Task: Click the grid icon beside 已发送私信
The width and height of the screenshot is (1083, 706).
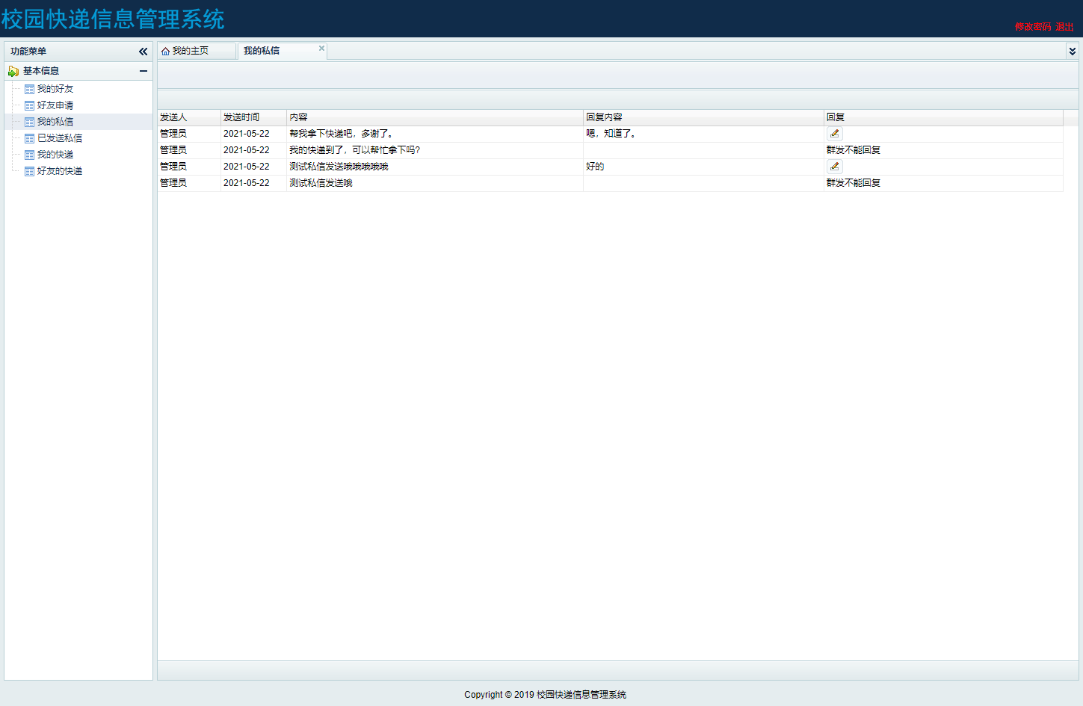Action: 29,138
